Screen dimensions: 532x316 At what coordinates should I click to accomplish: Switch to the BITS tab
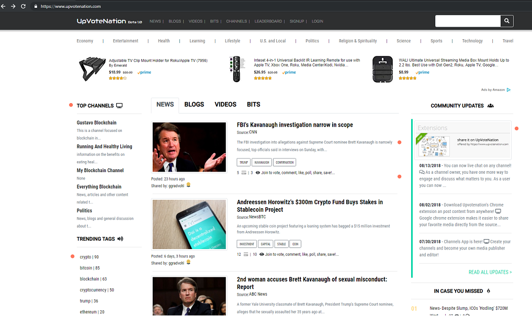tap(254, 105)
